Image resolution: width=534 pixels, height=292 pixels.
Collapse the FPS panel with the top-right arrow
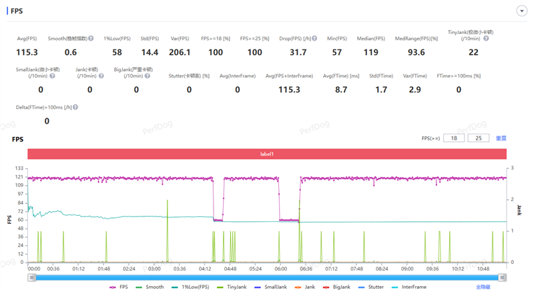tap(521, 11)
